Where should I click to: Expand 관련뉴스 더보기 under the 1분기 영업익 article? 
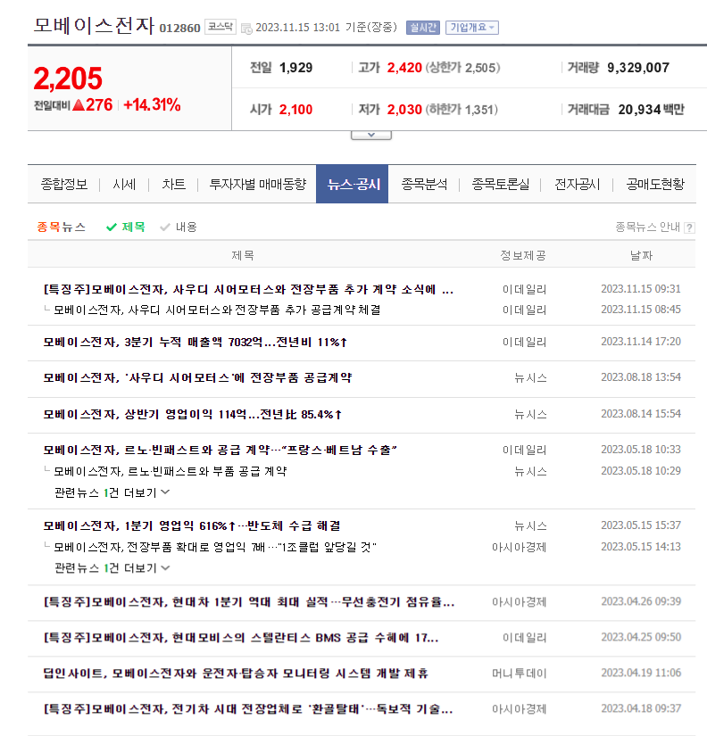[112, 568]
